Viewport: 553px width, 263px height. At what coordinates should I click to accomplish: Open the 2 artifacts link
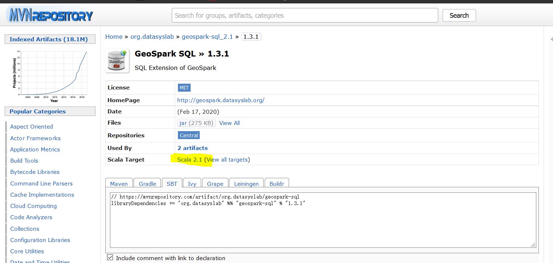point(192,148)
